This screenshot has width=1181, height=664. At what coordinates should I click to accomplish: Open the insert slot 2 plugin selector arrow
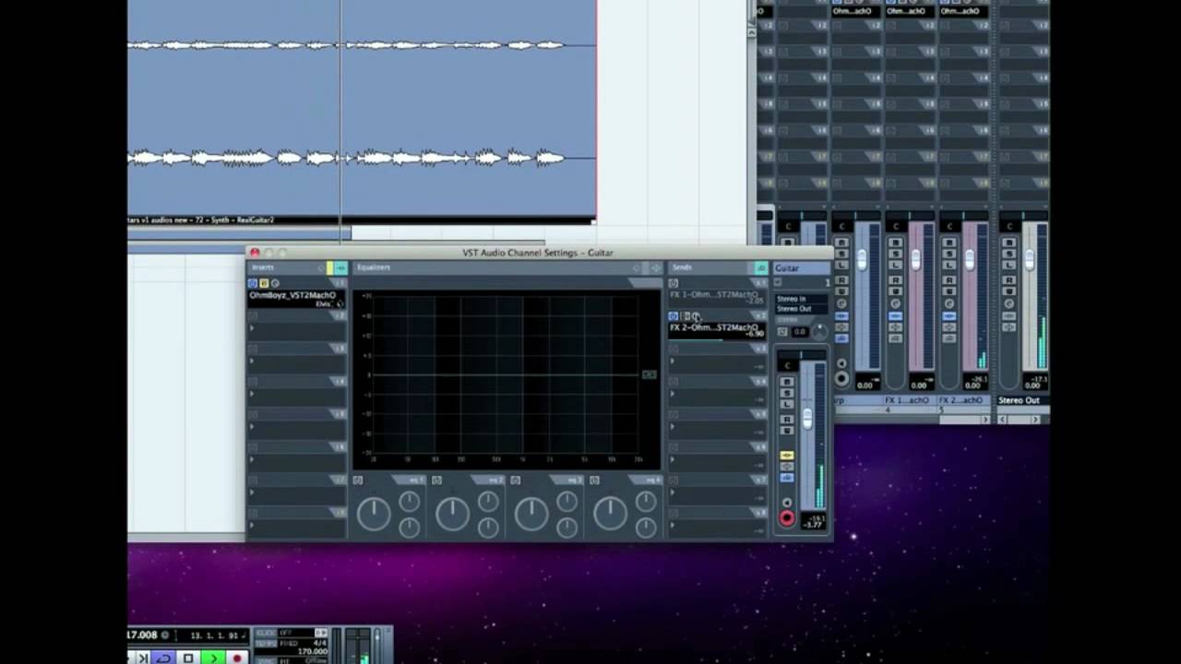click(252, 328)
